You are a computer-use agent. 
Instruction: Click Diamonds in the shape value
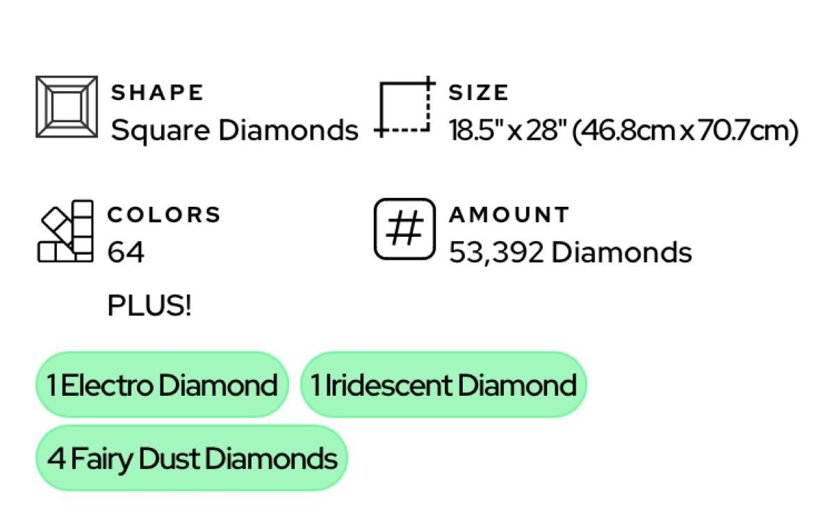coord(288,130)
